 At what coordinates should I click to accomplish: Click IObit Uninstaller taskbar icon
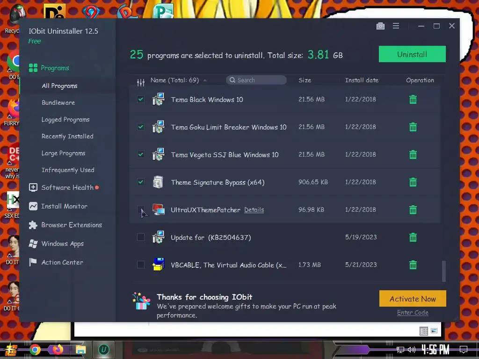[x=103, y=350]
